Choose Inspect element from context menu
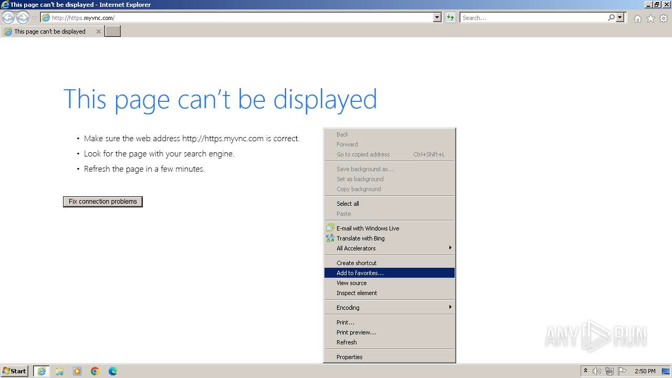The height and width of the screenshot is (378, 672). (x=390, y=293)
